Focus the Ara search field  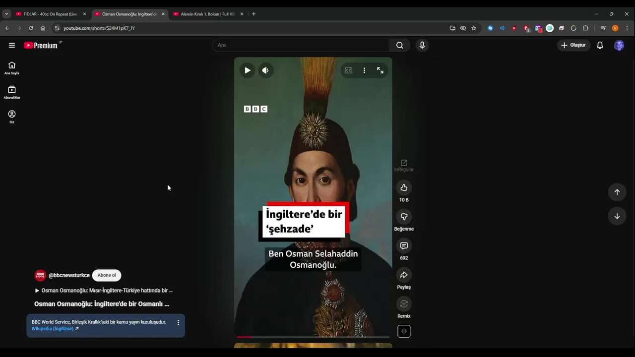[302, 45]
